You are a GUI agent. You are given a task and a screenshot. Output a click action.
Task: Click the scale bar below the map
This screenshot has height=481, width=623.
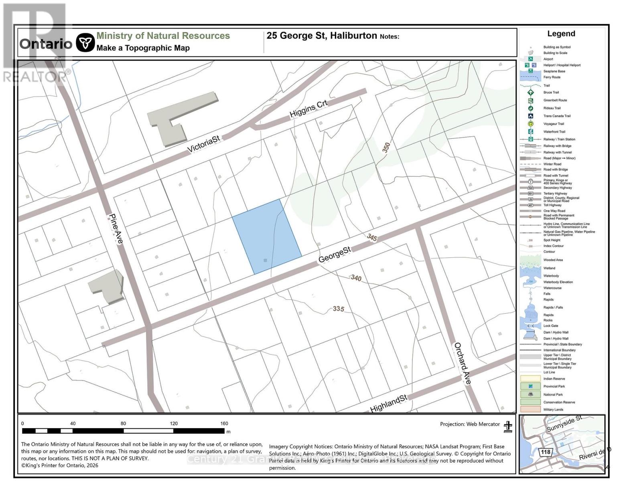[123, 431]
